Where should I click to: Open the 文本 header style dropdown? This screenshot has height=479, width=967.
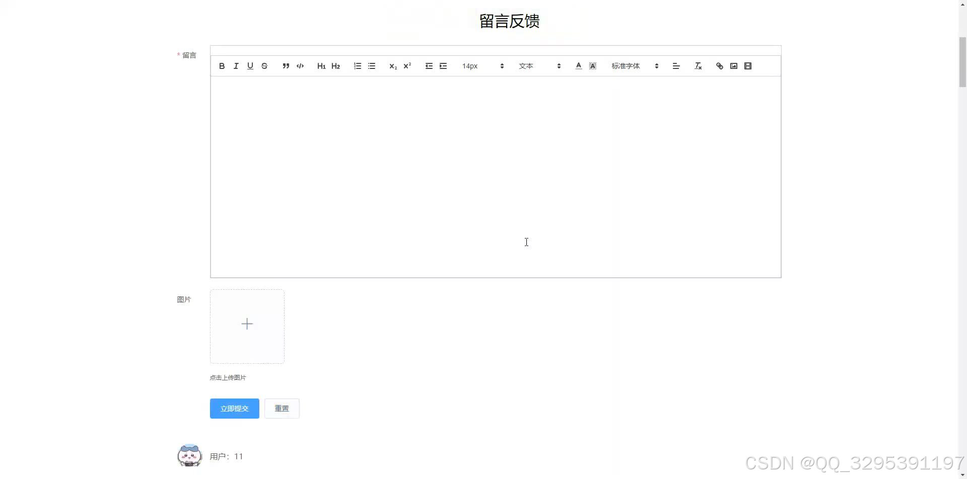[x=539, y=66]
